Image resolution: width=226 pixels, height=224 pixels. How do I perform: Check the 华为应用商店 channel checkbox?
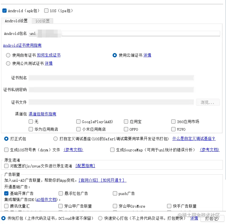click(x=31, y=129)
